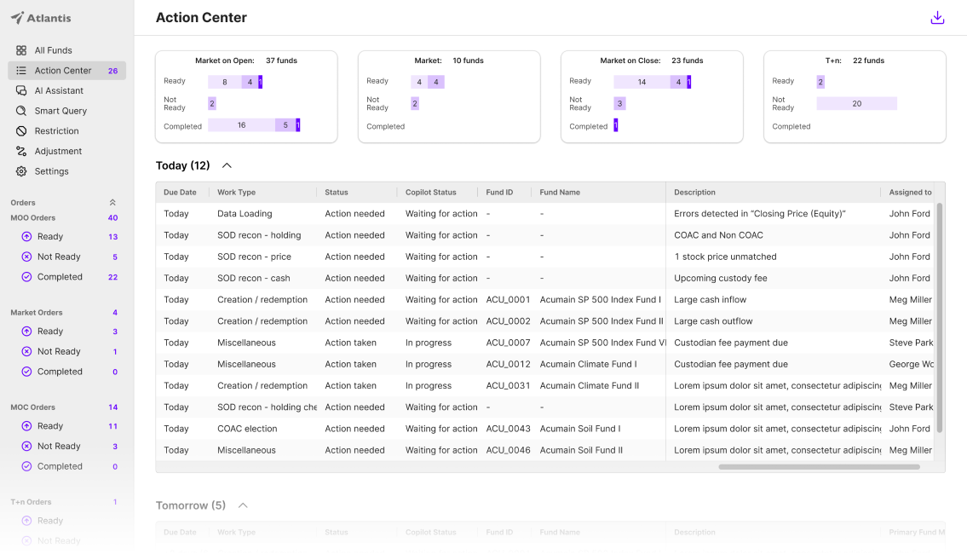This screenshot has height=554, width=967.
Task: Open the All Funds grid icon
Action: coord(22,49)
